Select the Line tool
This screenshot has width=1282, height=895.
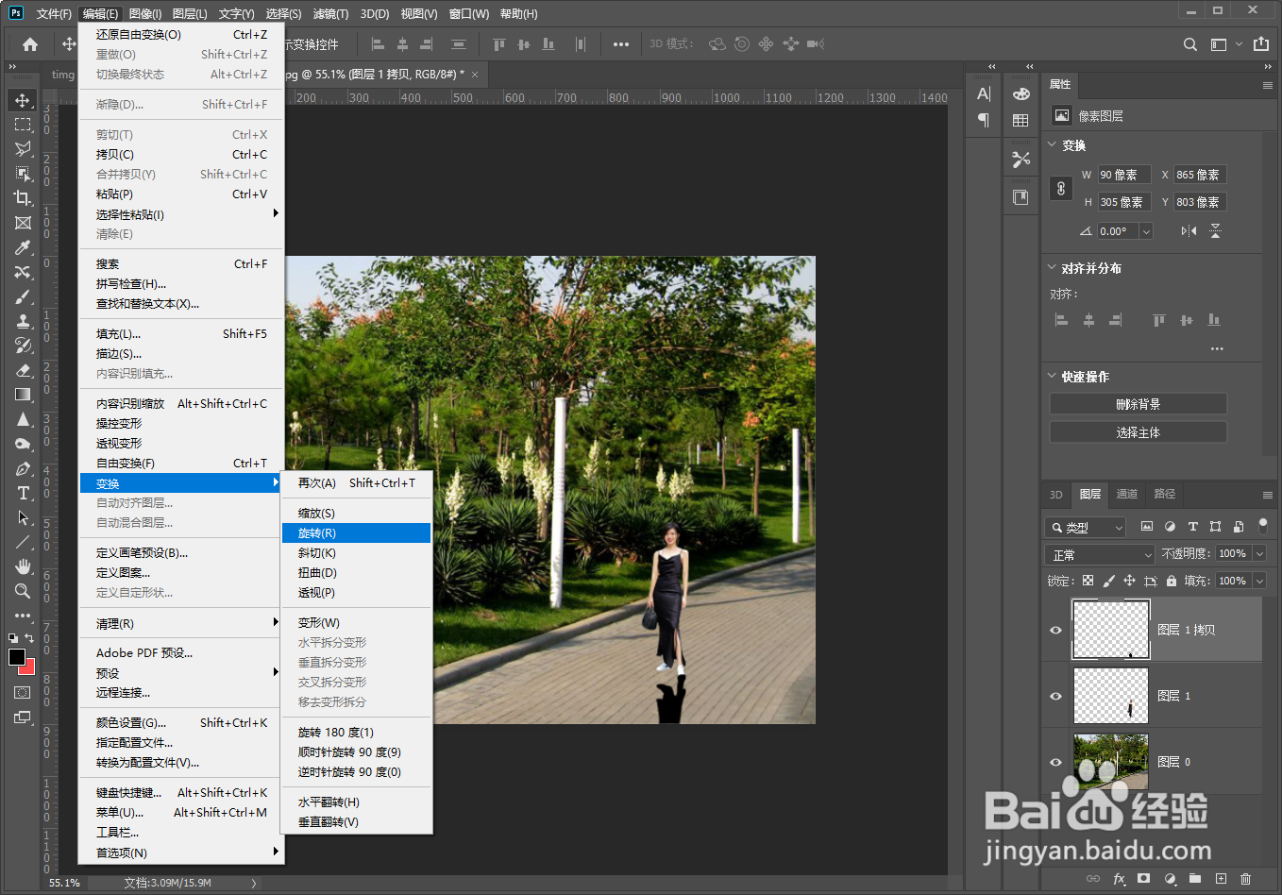click(23, 542)
